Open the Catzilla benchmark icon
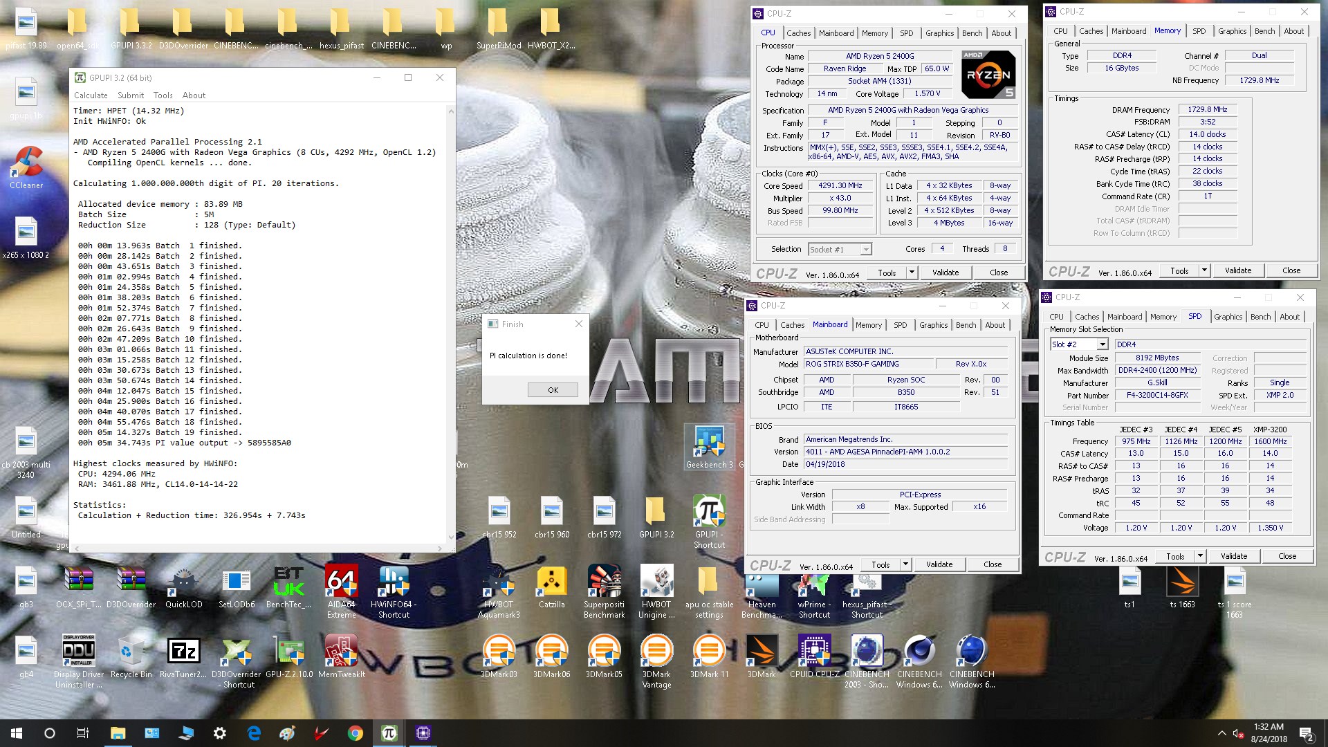This screenshot has width=1328, height=747. (551, 587)
